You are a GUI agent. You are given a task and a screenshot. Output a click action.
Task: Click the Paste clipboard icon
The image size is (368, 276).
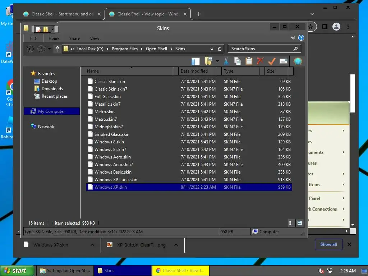point(249,61)
